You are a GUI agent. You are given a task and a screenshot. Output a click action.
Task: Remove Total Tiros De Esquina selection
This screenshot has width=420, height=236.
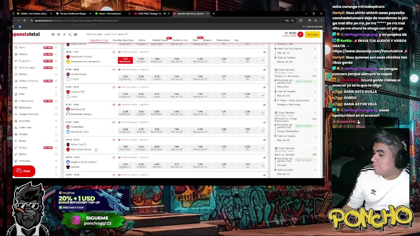315,49
